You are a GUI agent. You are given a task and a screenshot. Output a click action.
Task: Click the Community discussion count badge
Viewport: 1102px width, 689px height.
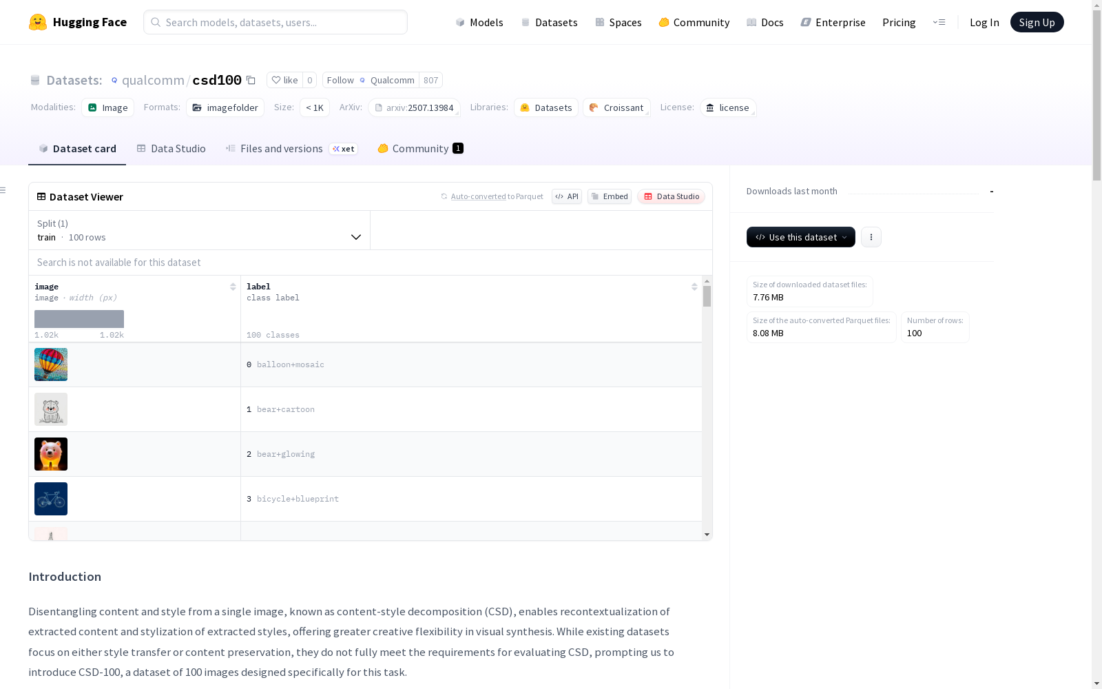pos(458,148)
